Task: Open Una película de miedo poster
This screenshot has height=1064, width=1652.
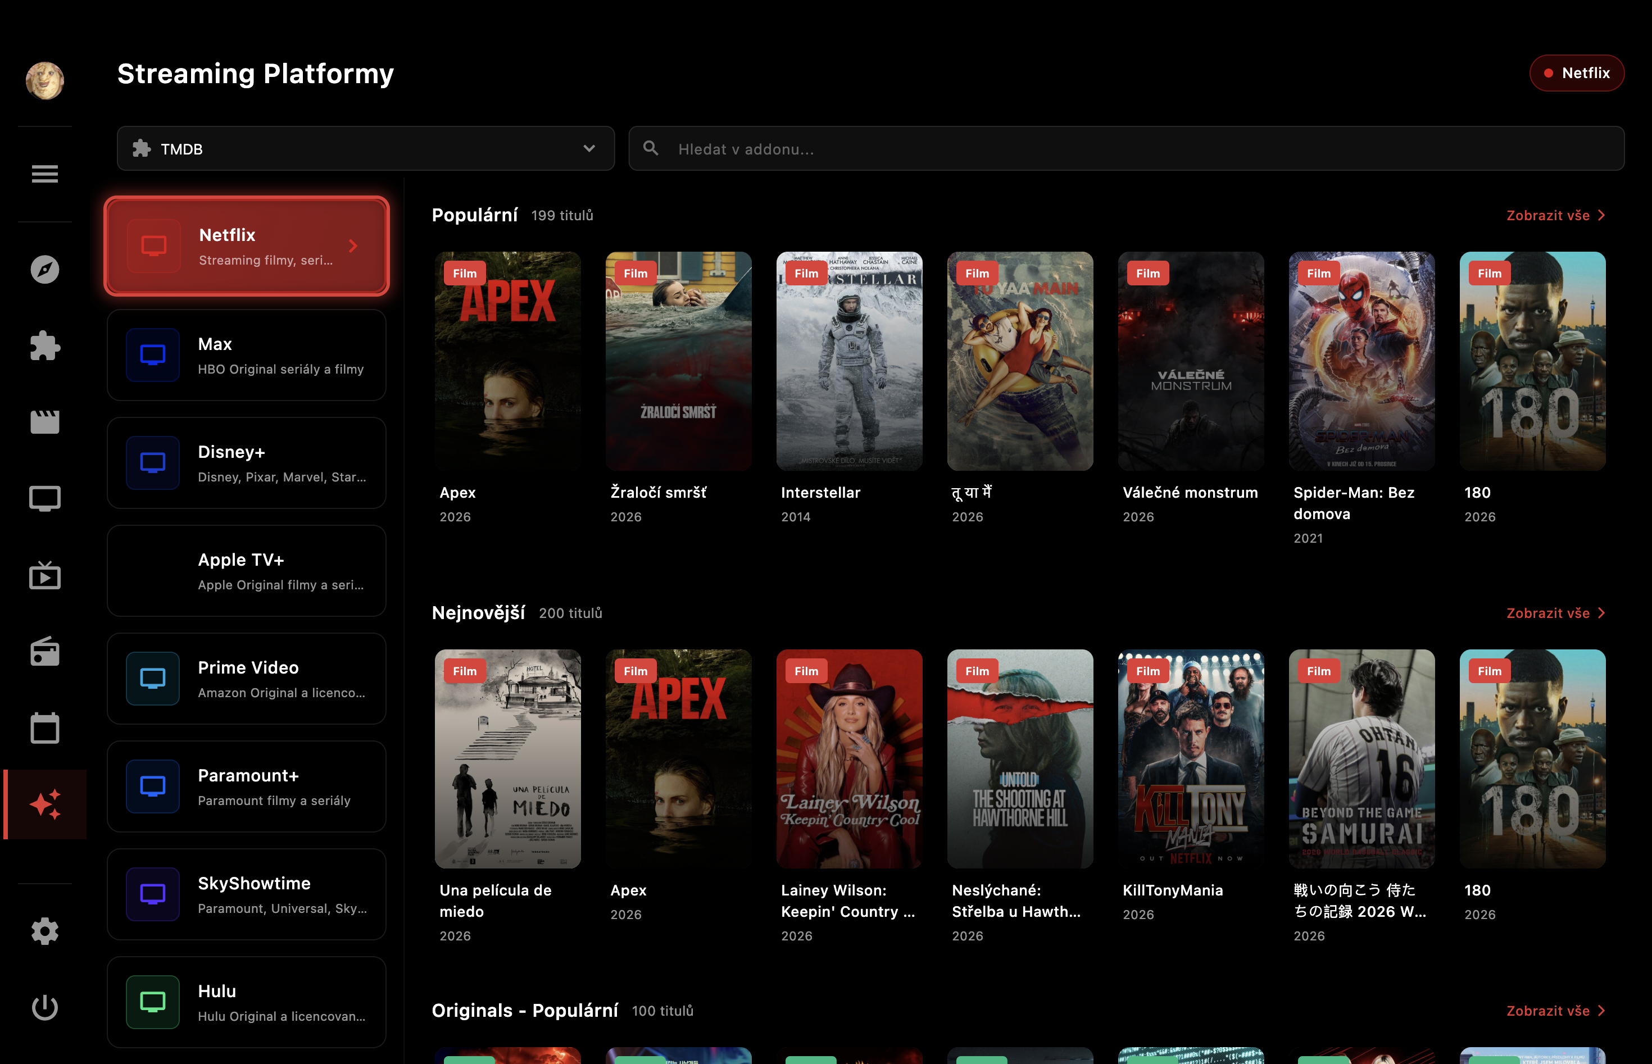Action: click(x=508, y=758)
